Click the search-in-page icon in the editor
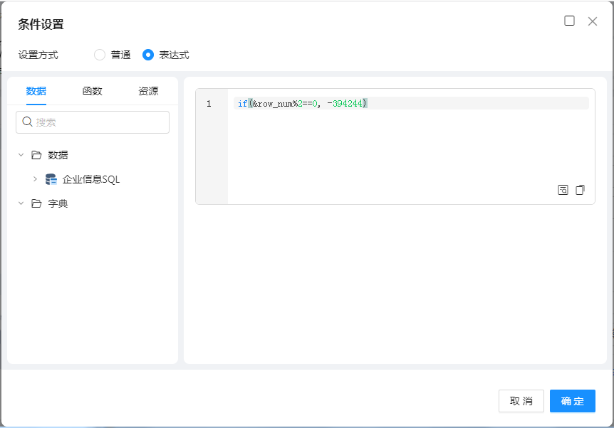Image resolution: width=614 pixels, height=428 pixels. 563,190
